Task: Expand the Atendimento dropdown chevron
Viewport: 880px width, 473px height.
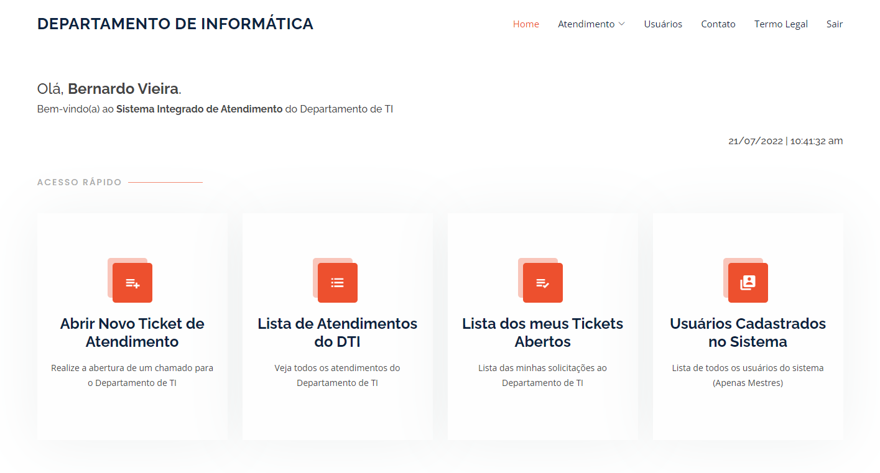Action: click(x=621, y=24)
